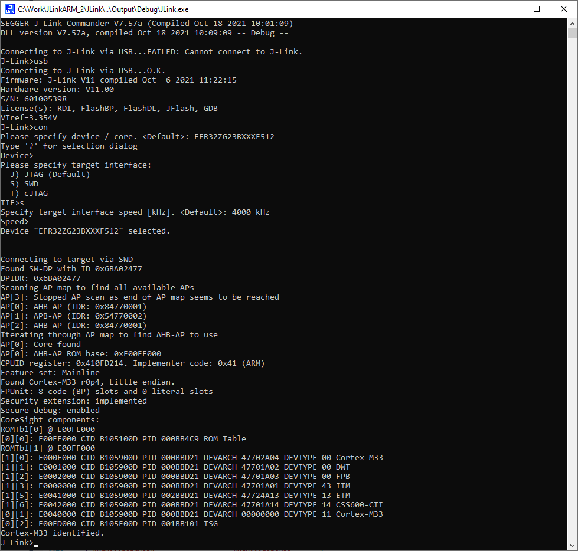
Task: Maximize the J-Link Commander window
Action: point(537,9)
